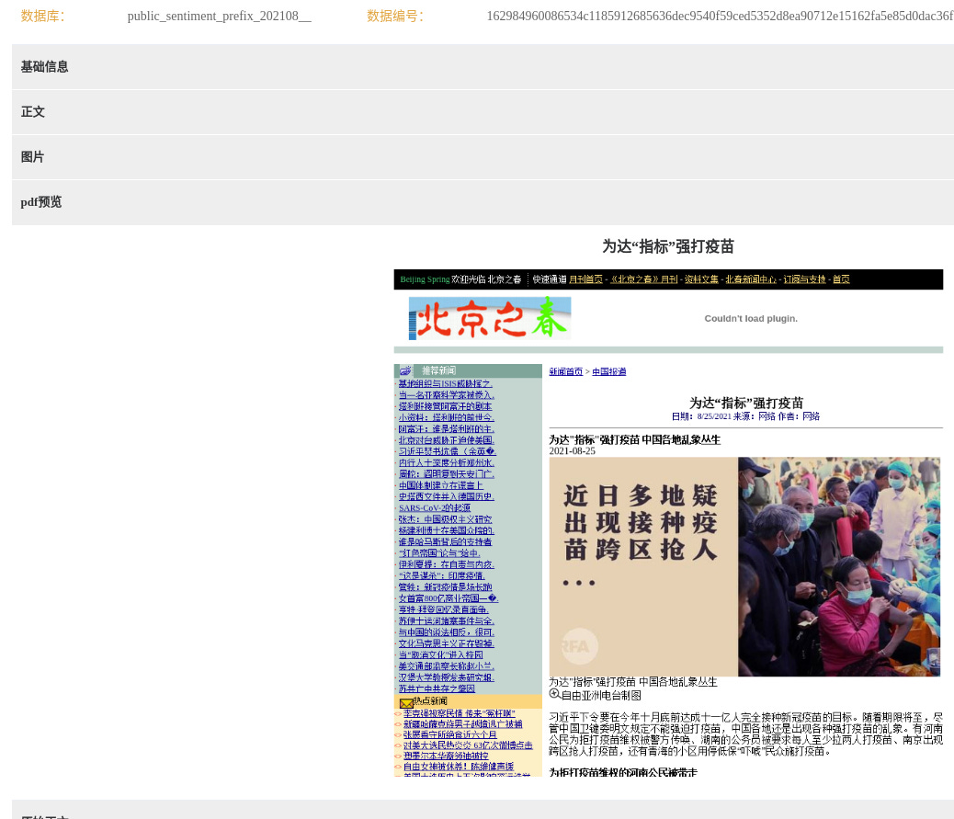
Task: Open the 塔利班接管阿富汗的剧本 link
Action: point(446,406)
